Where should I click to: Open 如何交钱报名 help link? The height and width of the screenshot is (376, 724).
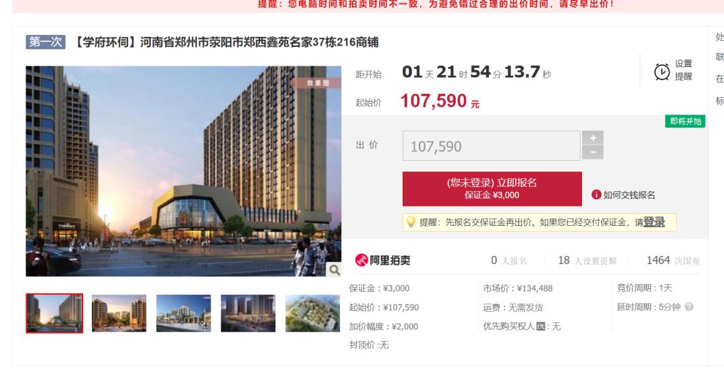click(x=629, y=195)
